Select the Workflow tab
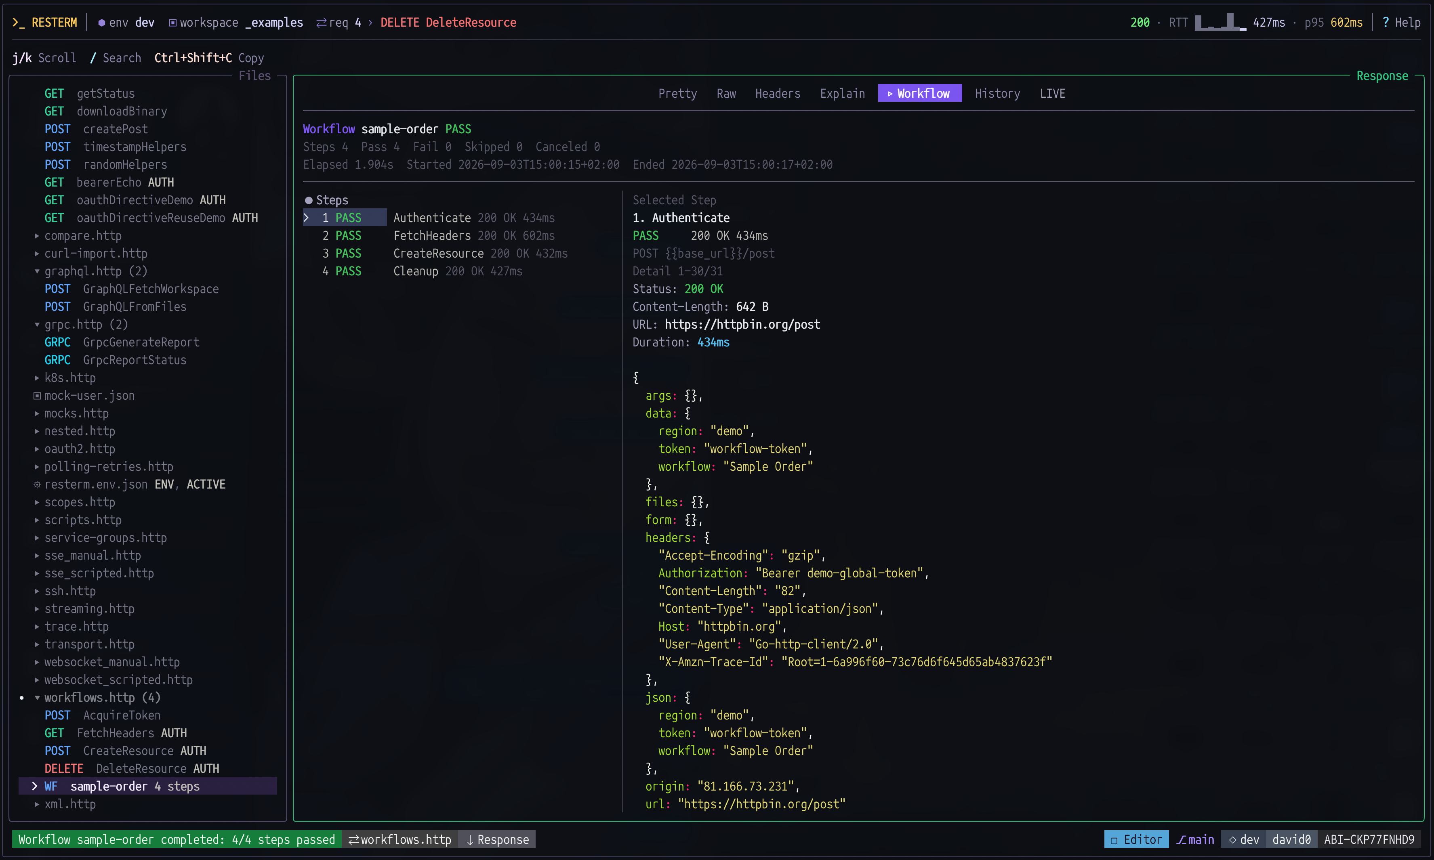The height and width of the screenshot is (860, 1434). [x=920, y=93]
